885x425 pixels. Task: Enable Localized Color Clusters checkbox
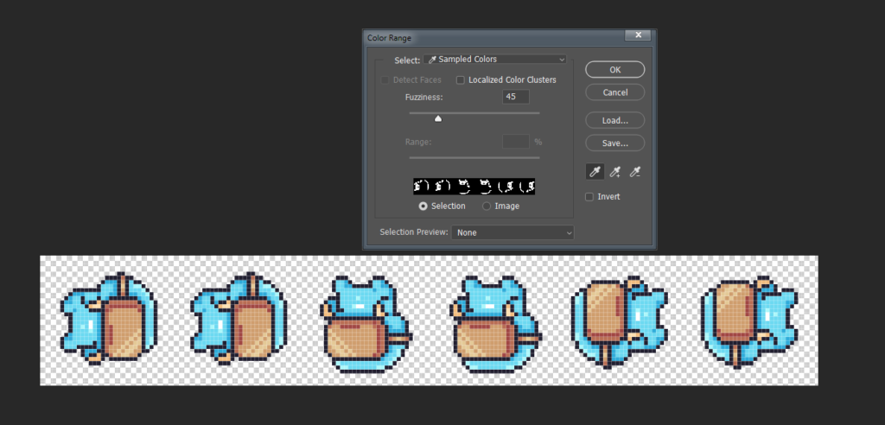pos(460,80)
